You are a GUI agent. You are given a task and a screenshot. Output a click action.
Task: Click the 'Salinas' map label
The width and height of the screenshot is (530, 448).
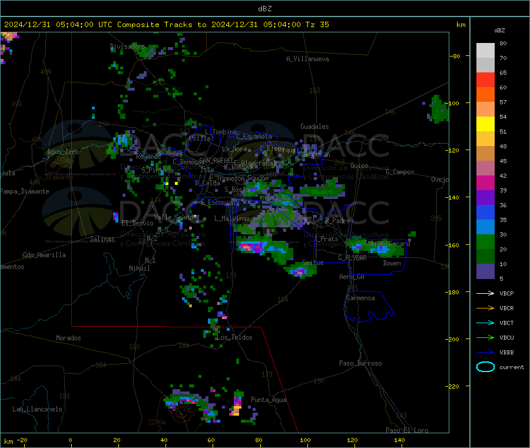click(x=102, y=239)
